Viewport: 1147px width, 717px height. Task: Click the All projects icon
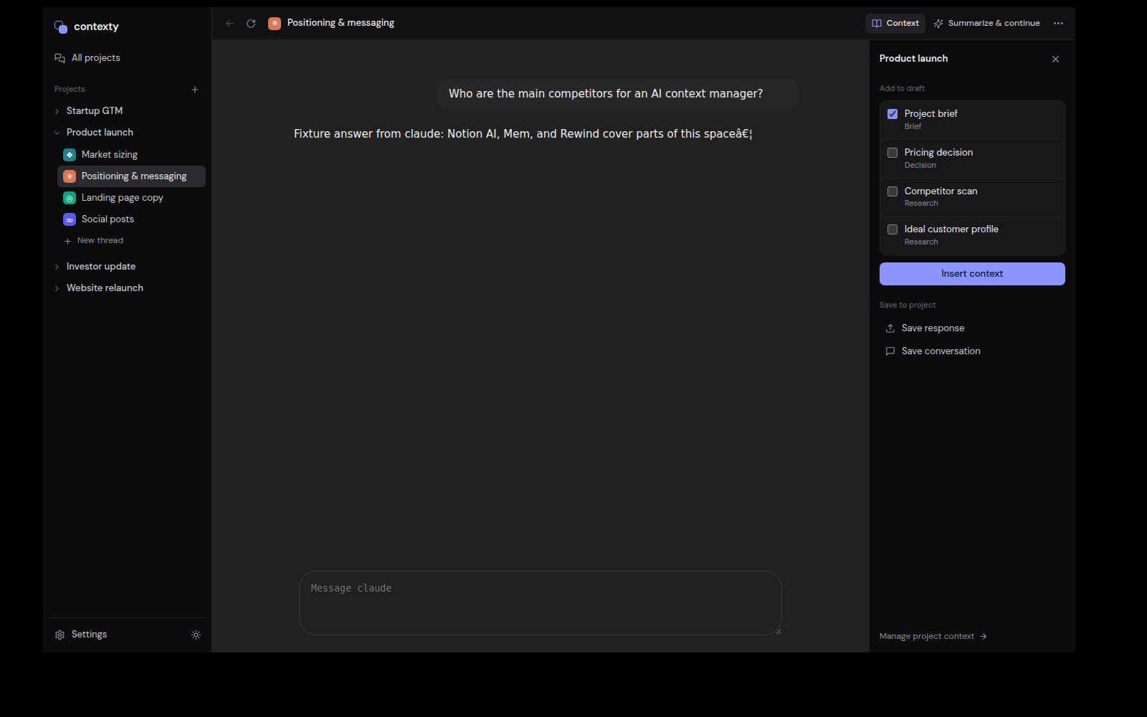coord(60,58)
